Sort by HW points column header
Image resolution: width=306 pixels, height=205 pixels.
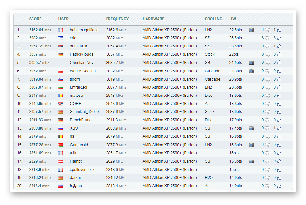(233, 19)
